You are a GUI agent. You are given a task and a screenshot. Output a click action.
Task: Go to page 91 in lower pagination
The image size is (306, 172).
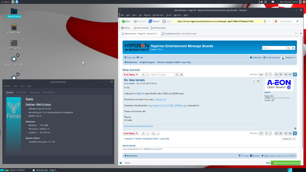click(x=276, y=133)
